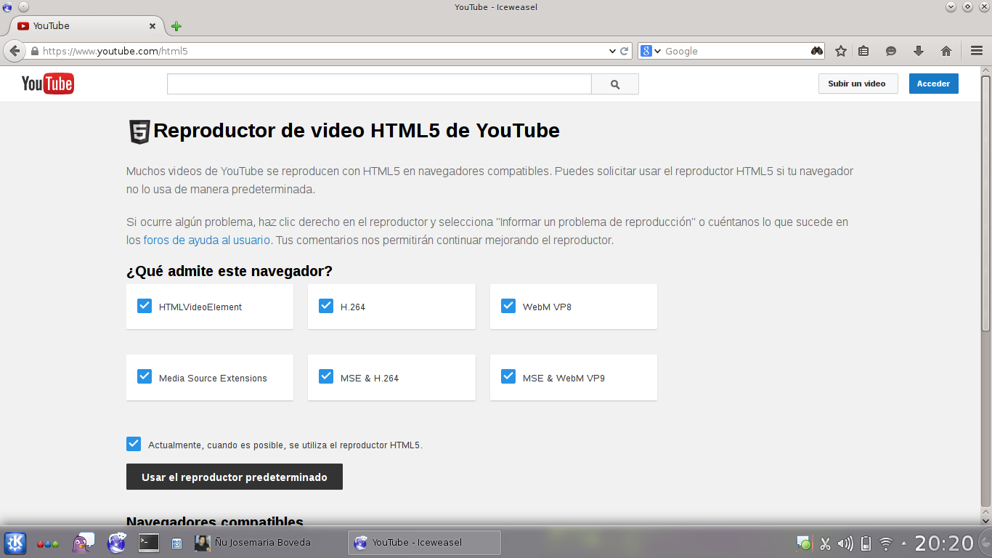Toggle the MSE & H.264 checkbox
992x558 pixels.
(326, 376)
